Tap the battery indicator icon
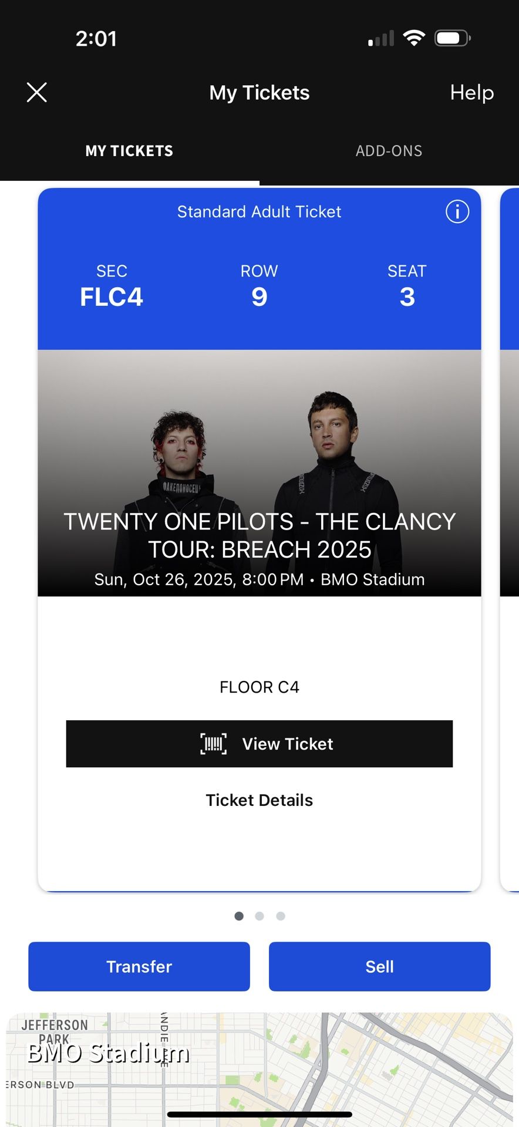519x1127 pixels. click(x=451, y=38)
